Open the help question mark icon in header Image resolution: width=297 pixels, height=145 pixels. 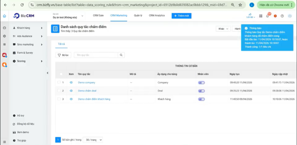pyautogui.click(x=282, y=16)
